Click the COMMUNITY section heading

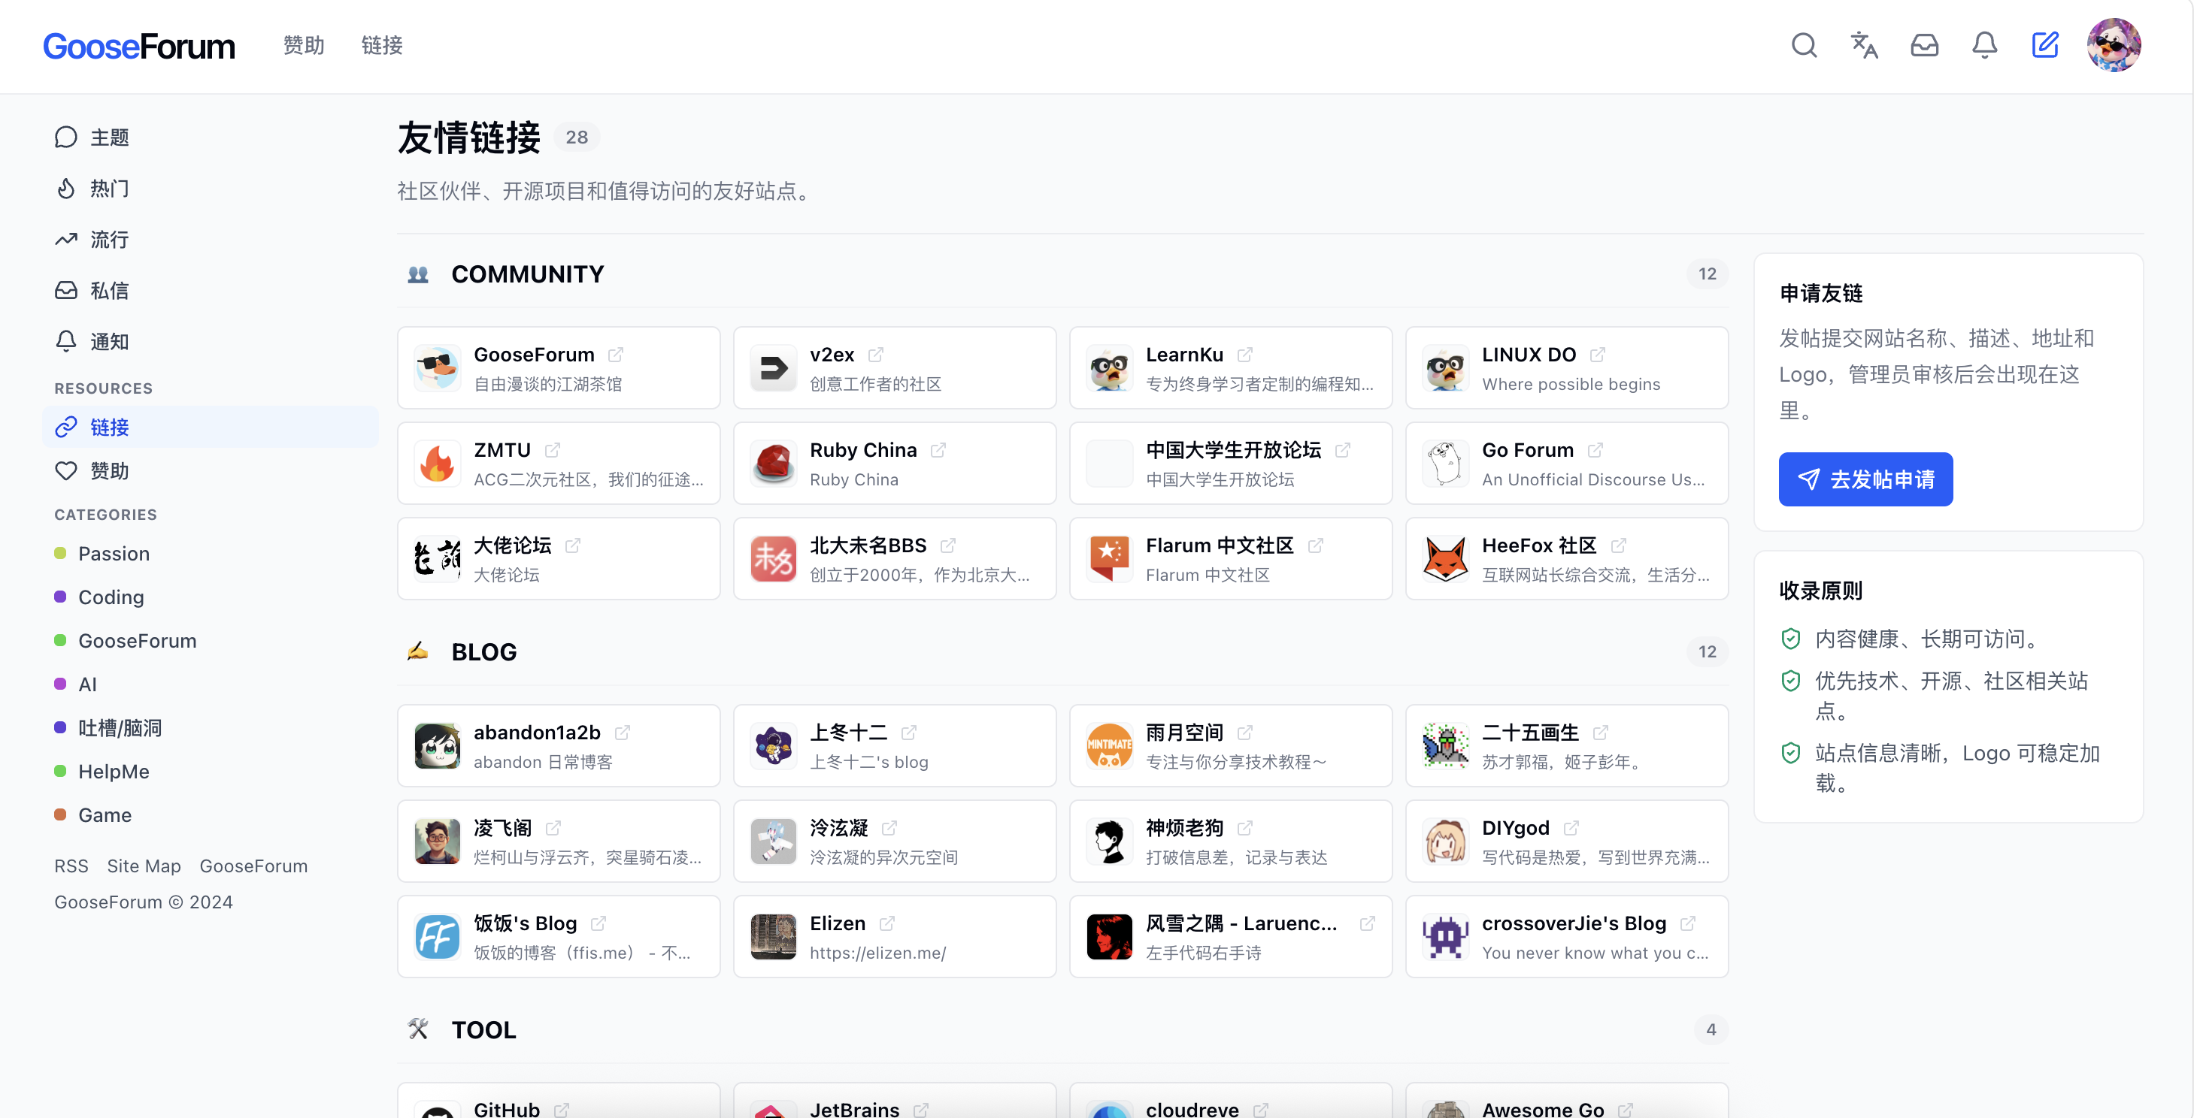pos(528,274)
